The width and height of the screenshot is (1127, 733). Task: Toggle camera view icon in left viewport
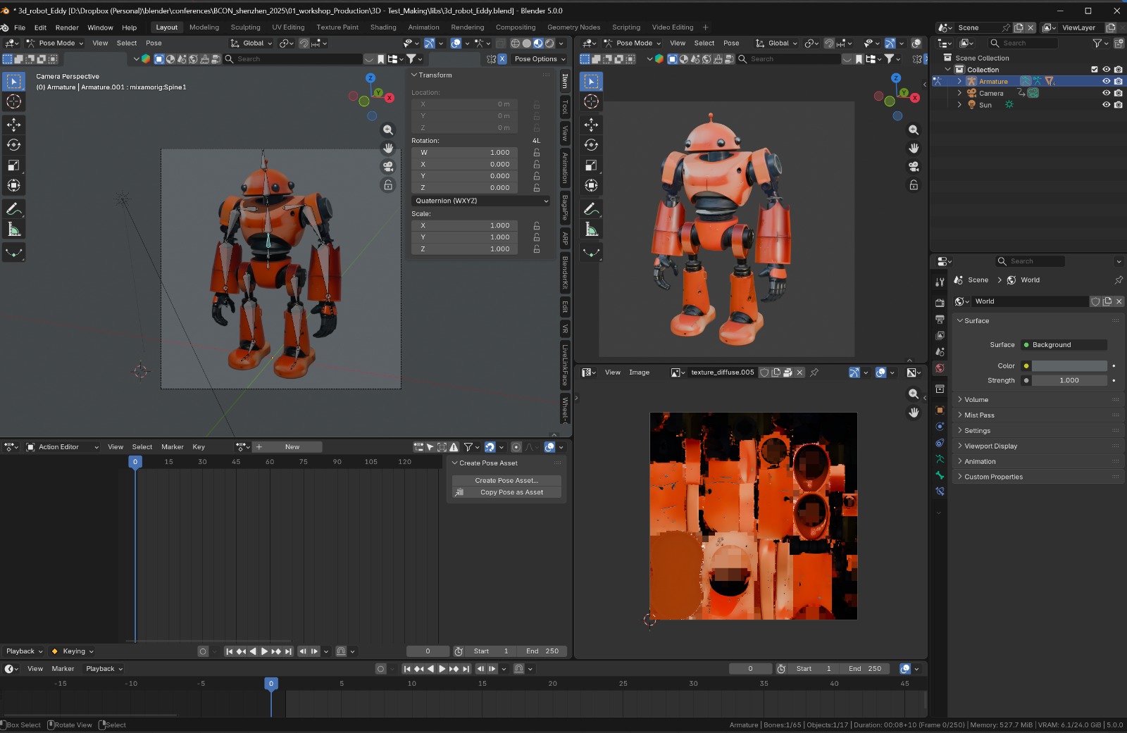[x=388, y=167]
